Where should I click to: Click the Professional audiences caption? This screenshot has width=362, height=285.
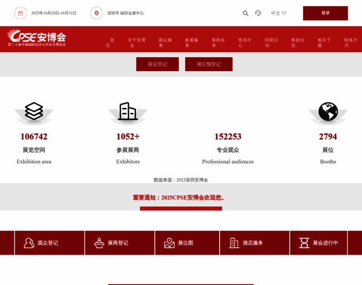click(228, 161)
